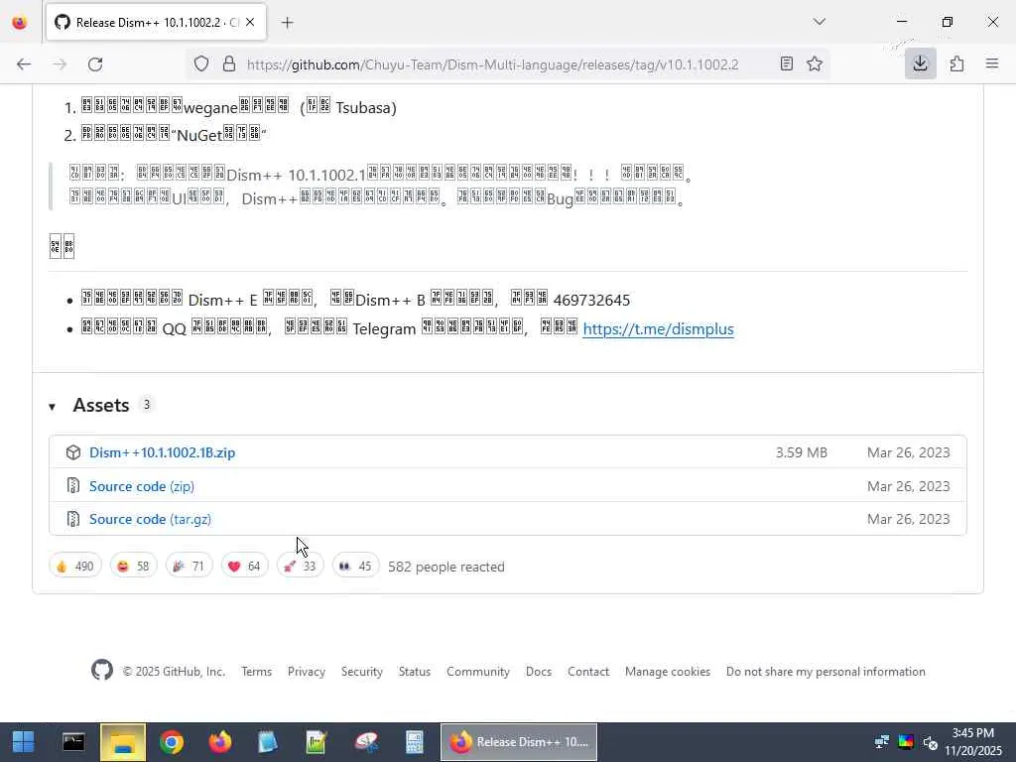The width and height of the screenshot is (1016, 762).
Task: Show site security lock information
Action: [229, 64]
